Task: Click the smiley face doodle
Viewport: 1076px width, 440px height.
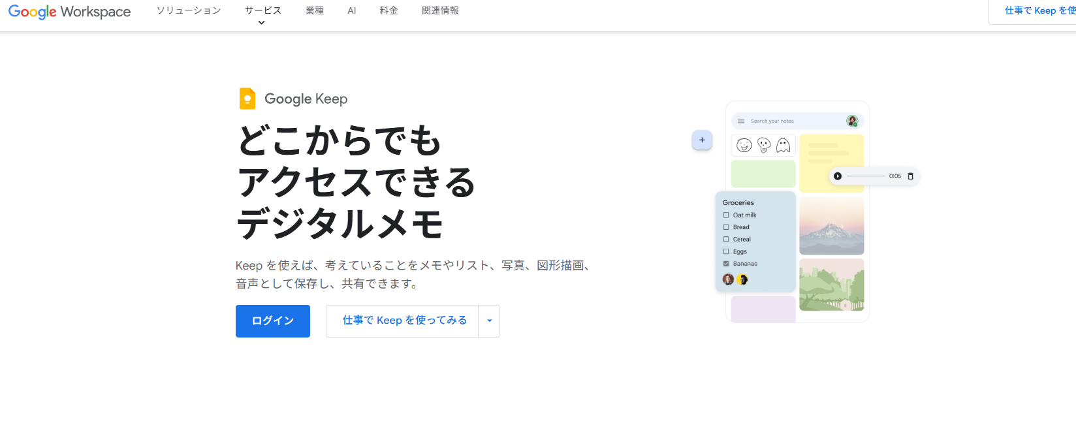Action: coord(744,145)
